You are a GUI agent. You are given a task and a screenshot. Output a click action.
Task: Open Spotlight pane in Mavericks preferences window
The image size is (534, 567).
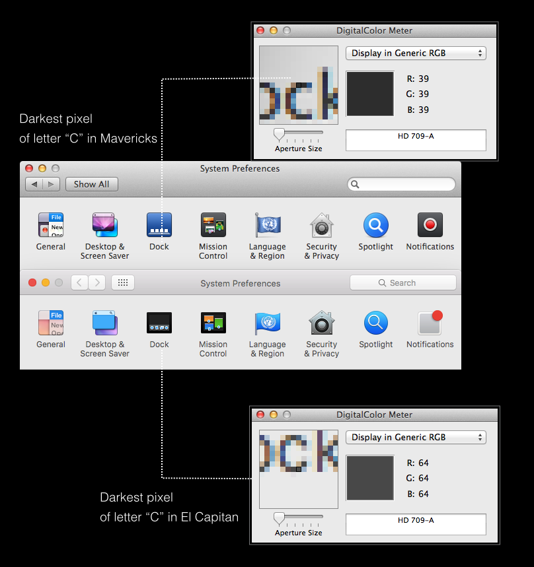(376, 224)
